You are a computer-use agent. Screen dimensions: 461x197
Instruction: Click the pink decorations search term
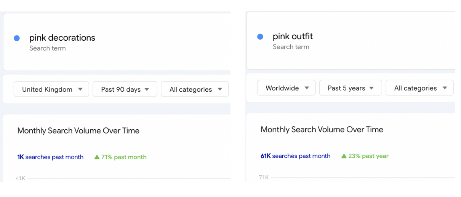(x=62, y=38)
